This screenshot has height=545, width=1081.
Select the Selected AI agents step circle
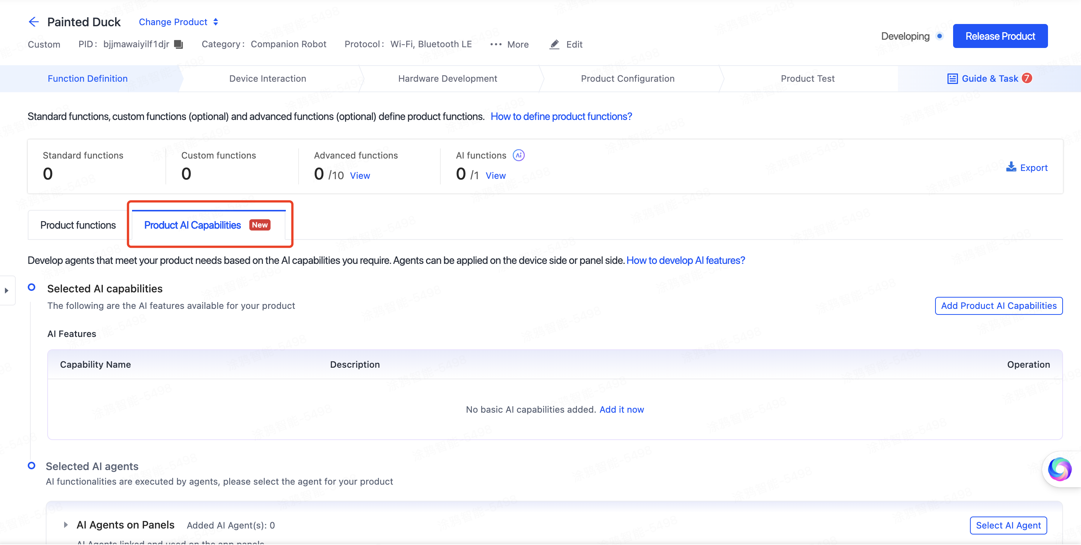coord(32,465)
